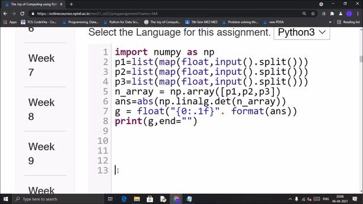
Task: Open the volume tray icon
Action: (x=309, y=199)
